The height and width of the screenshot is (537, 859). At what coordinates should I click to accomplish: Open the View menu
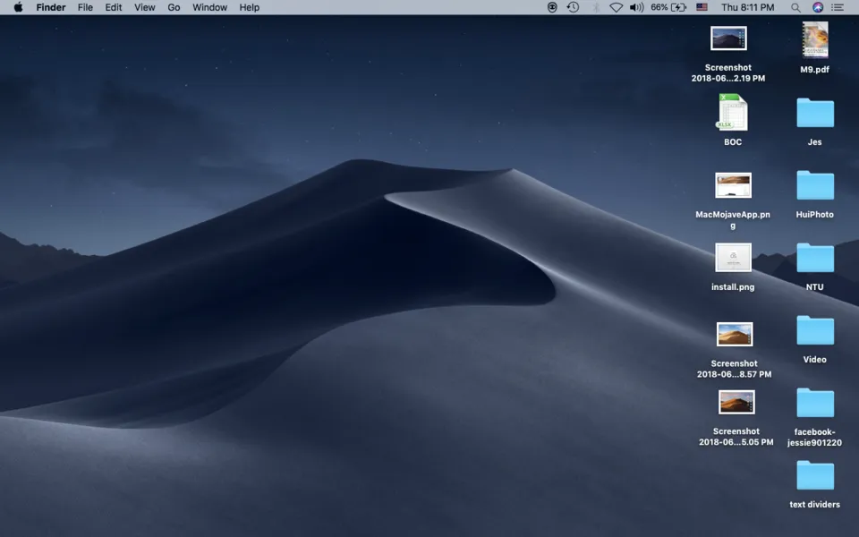pyautogui.click(x=145, y=7)
